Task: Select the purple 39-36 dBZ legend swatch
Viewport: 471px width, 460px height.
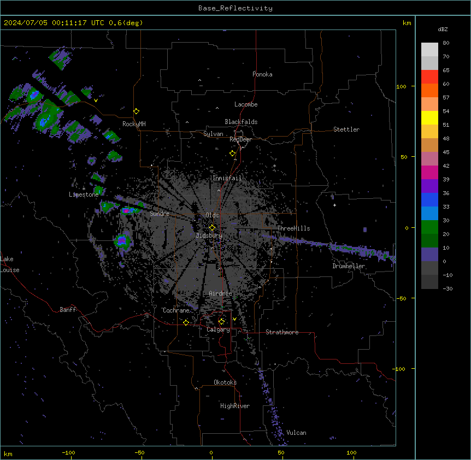Action: pyautogui.click(x=429, y=186)
